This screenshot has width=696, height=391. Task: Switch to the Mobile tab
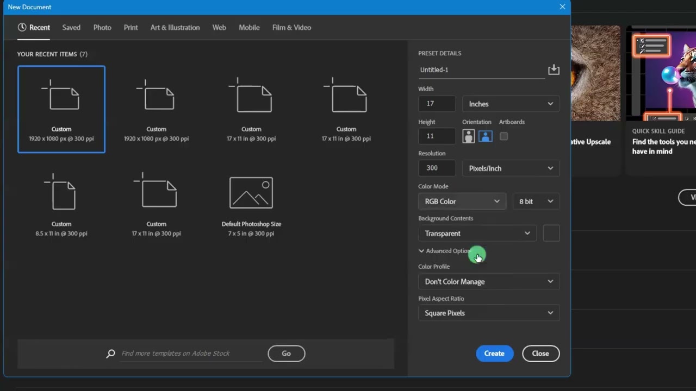click(249, 27)
